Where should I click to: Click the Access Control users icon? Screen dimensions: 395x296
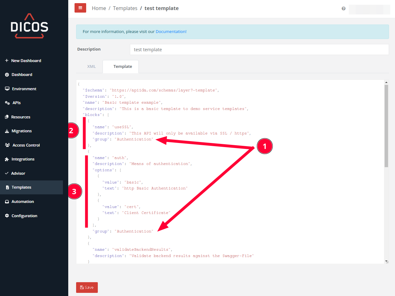[x=7, y=145]
